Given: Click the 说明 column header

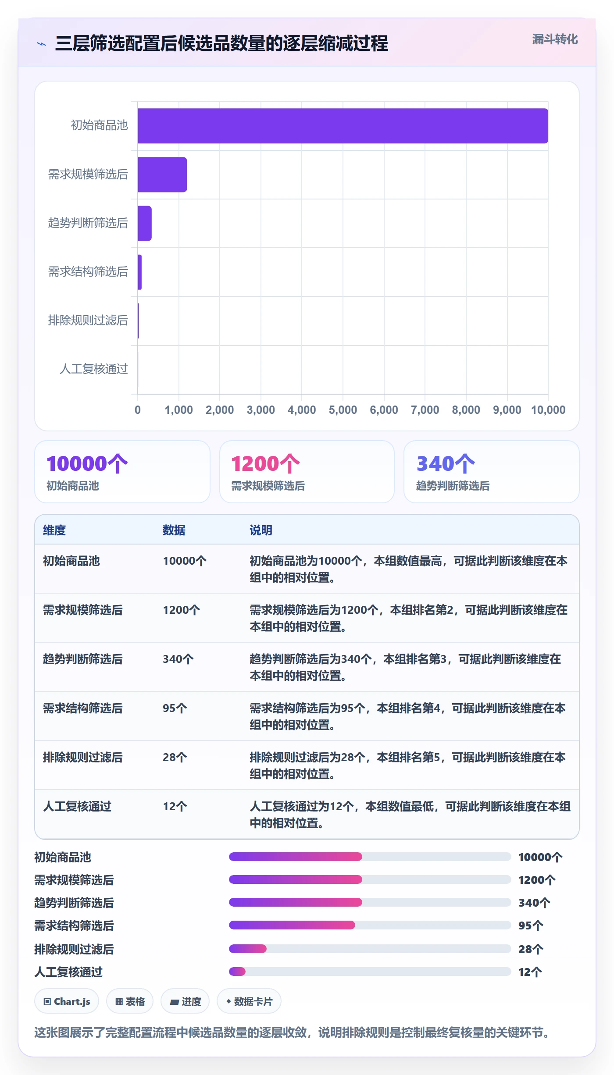Looking at the screenshot, I should 261,530.
